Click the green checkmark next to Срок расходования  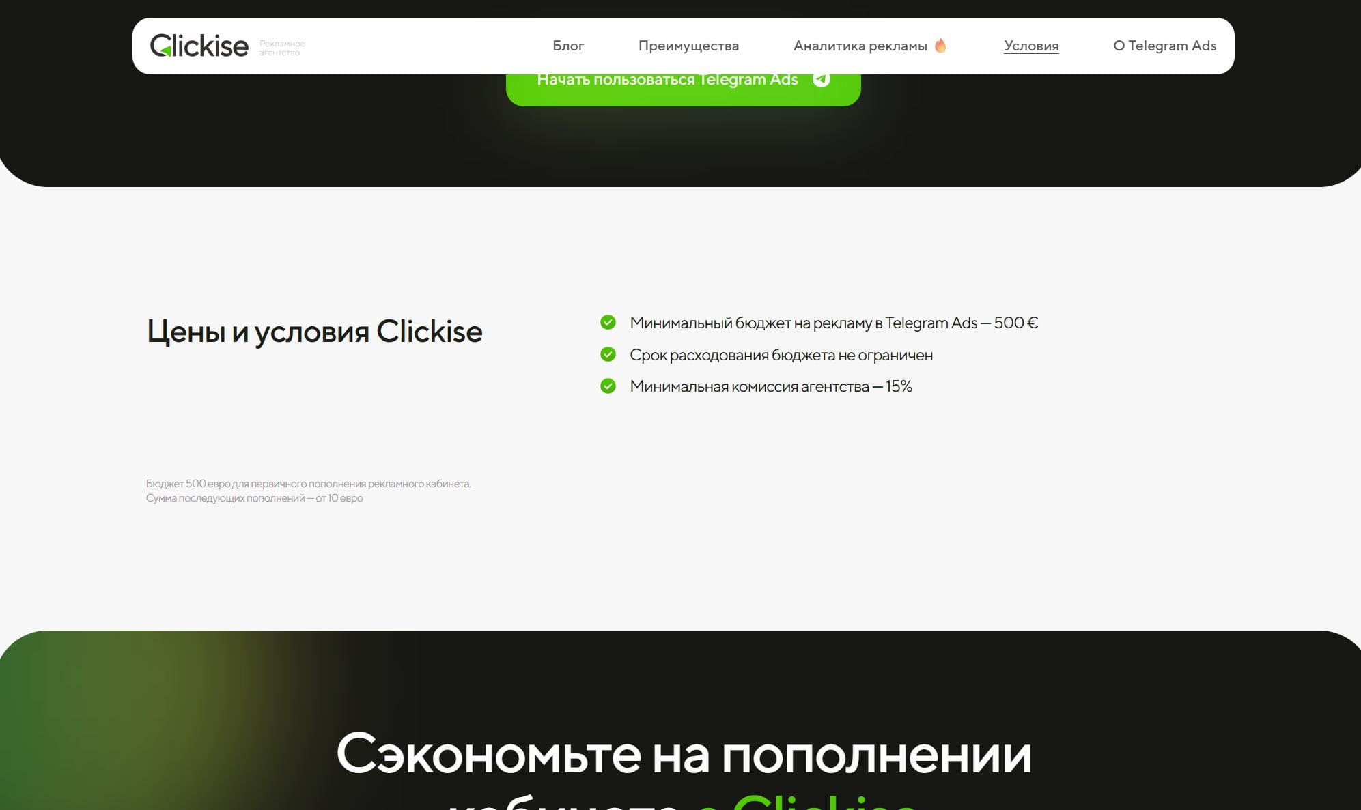(x=608, y=354)
